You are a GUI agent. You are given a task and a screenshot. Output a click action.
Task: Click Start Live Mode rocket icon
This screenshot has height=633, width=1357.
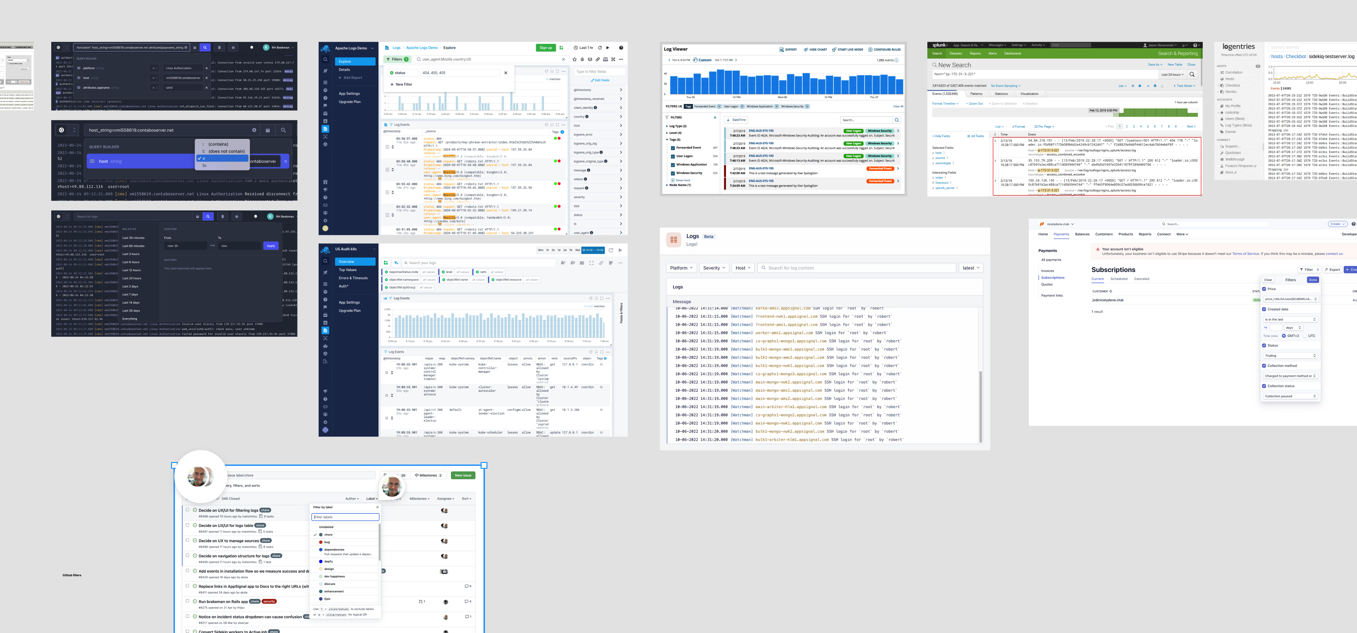pyautogui.click(x=834, y=49)
